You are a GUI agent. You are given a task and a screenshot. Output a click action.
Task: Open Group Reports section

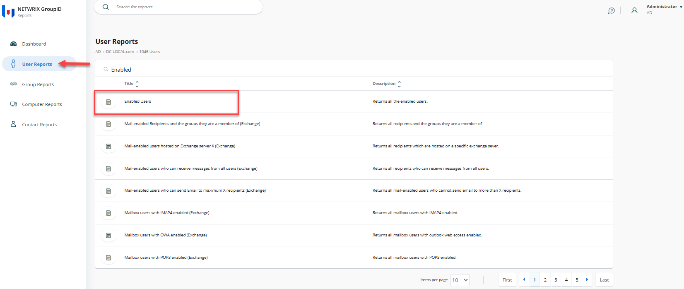tap(38, 84)
